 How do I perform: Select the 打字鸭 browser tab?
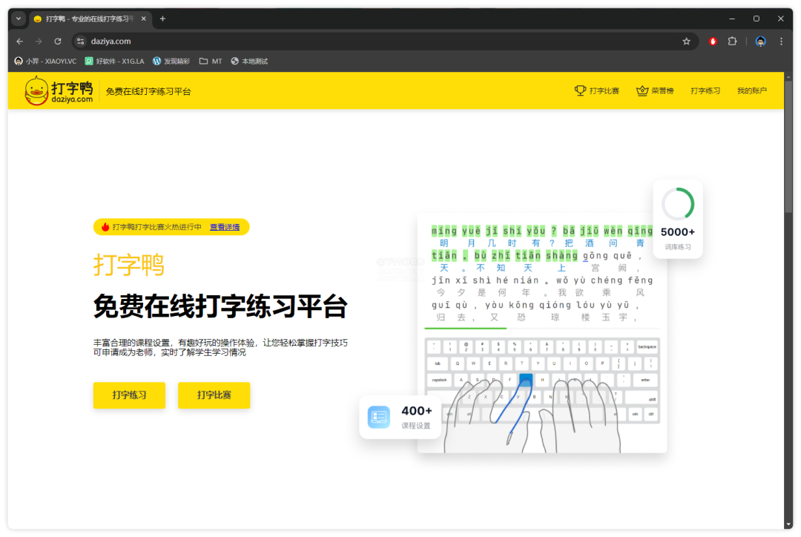pos(90,19)
